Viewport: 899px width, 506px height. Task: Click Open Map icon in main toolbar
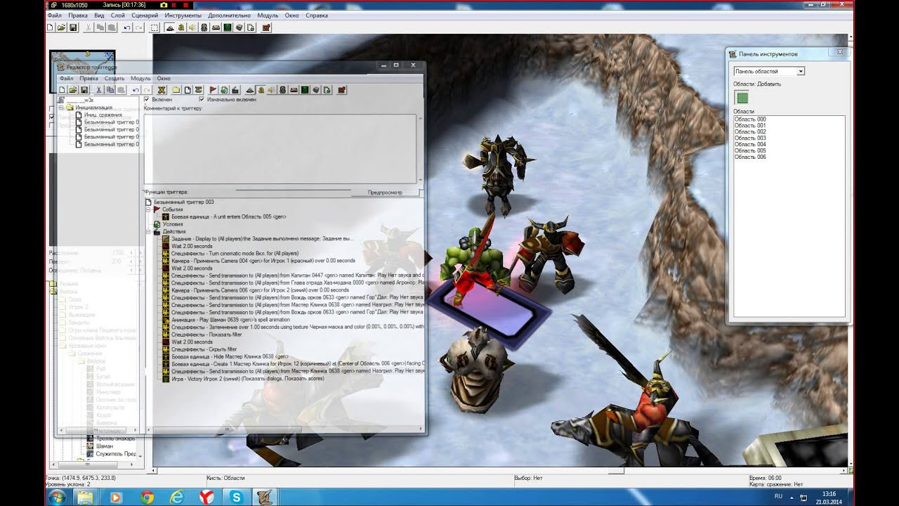point(62,28)
